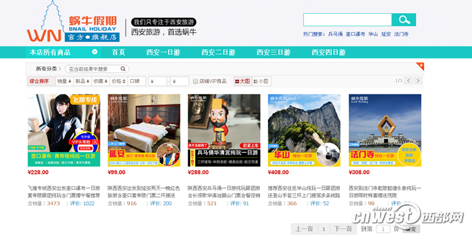
Task: Open the 西安三日游 navigation tab
Action: 273,52
